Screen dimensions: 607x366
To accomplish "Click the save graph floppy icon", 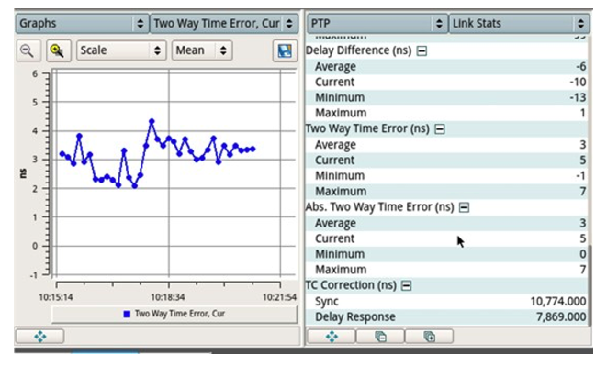I will (285, 50).
